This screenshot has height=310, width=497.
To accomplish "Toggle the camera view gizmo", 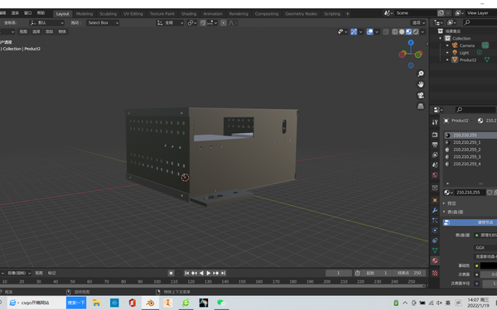I will click(421, 95).
